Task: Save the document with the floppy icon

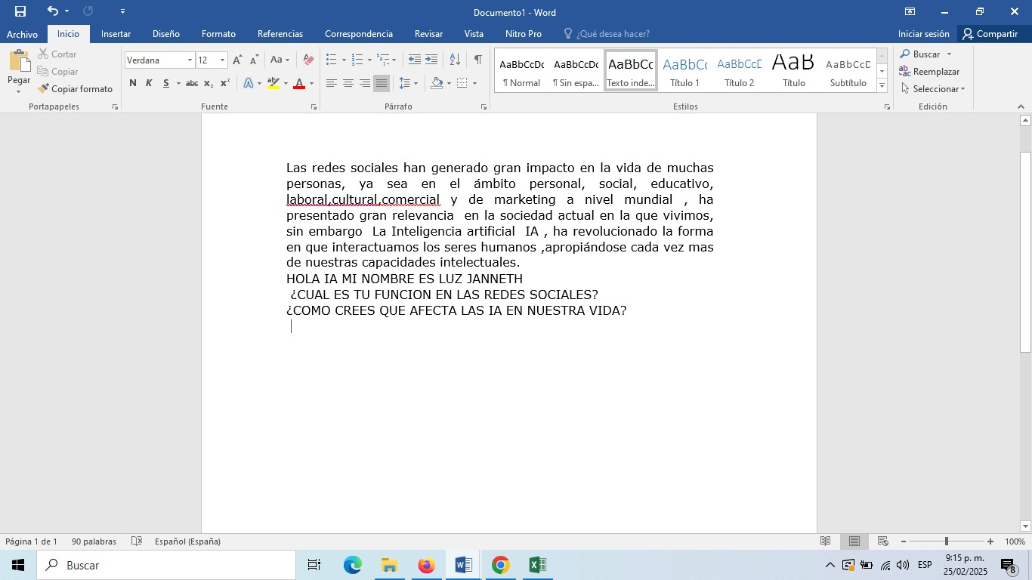Action: [20, 11]
